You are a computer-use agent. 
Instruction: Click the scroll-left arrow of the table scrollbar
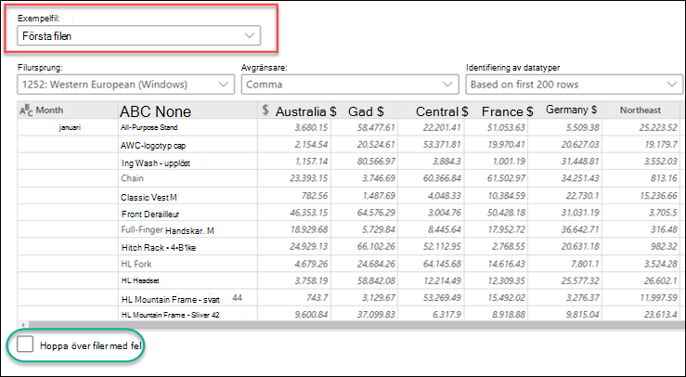(22, 325)
